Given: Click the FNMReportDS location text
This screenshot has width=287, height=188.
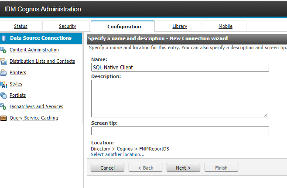Looking at the screenshot, I should coord(154,149).
